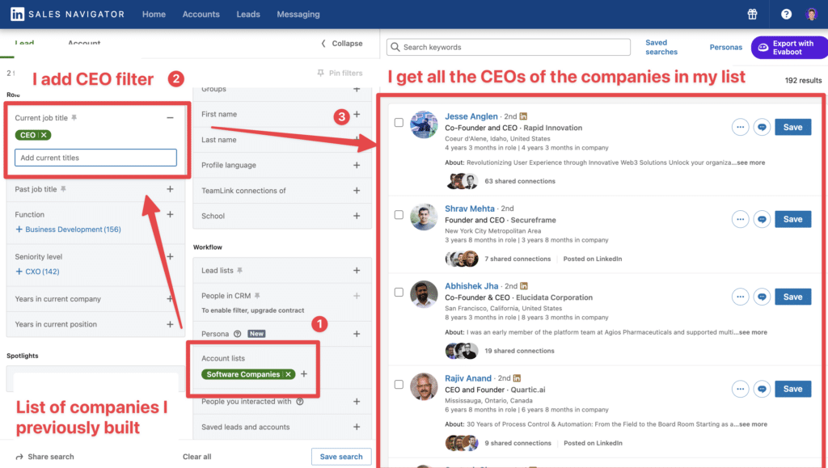
Task: Click Clear all filters
Action: 197,457
